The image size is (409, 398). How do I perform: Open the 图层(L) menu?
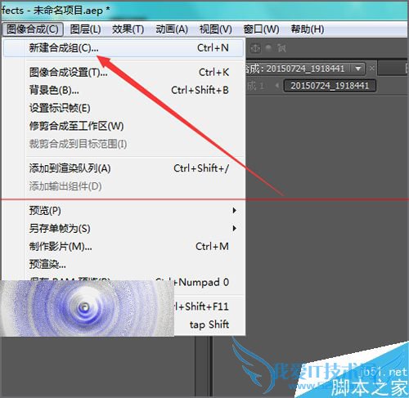[x=85, y=29]
